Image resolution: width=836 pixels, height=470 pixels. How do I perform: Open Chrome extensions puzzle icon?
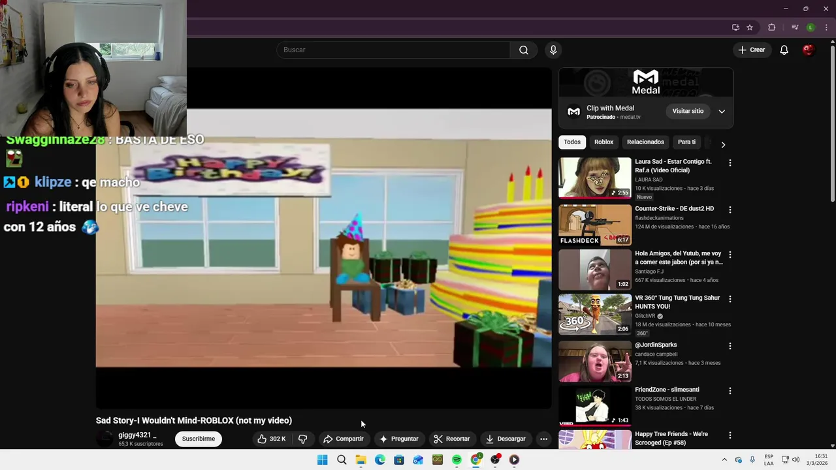pyautogui.click(x=772, y=27)
